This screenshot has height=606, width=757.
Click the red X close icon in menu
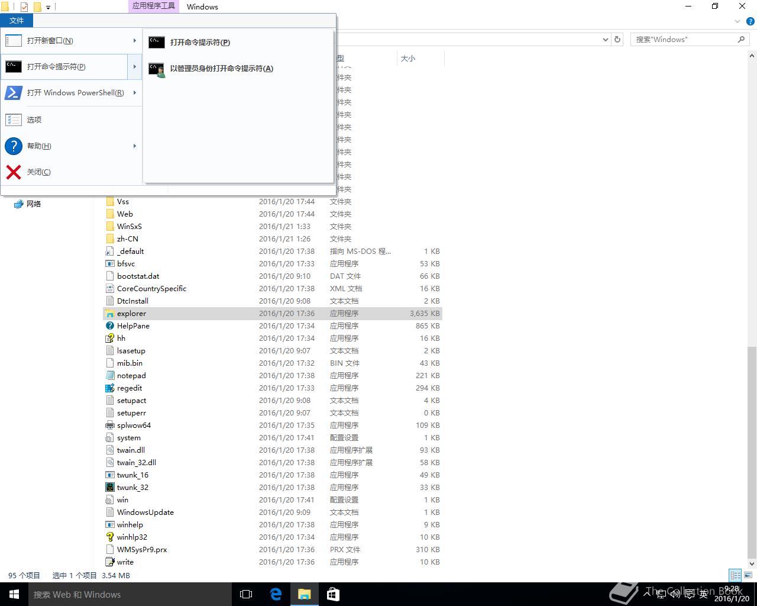tap(13, 172)
